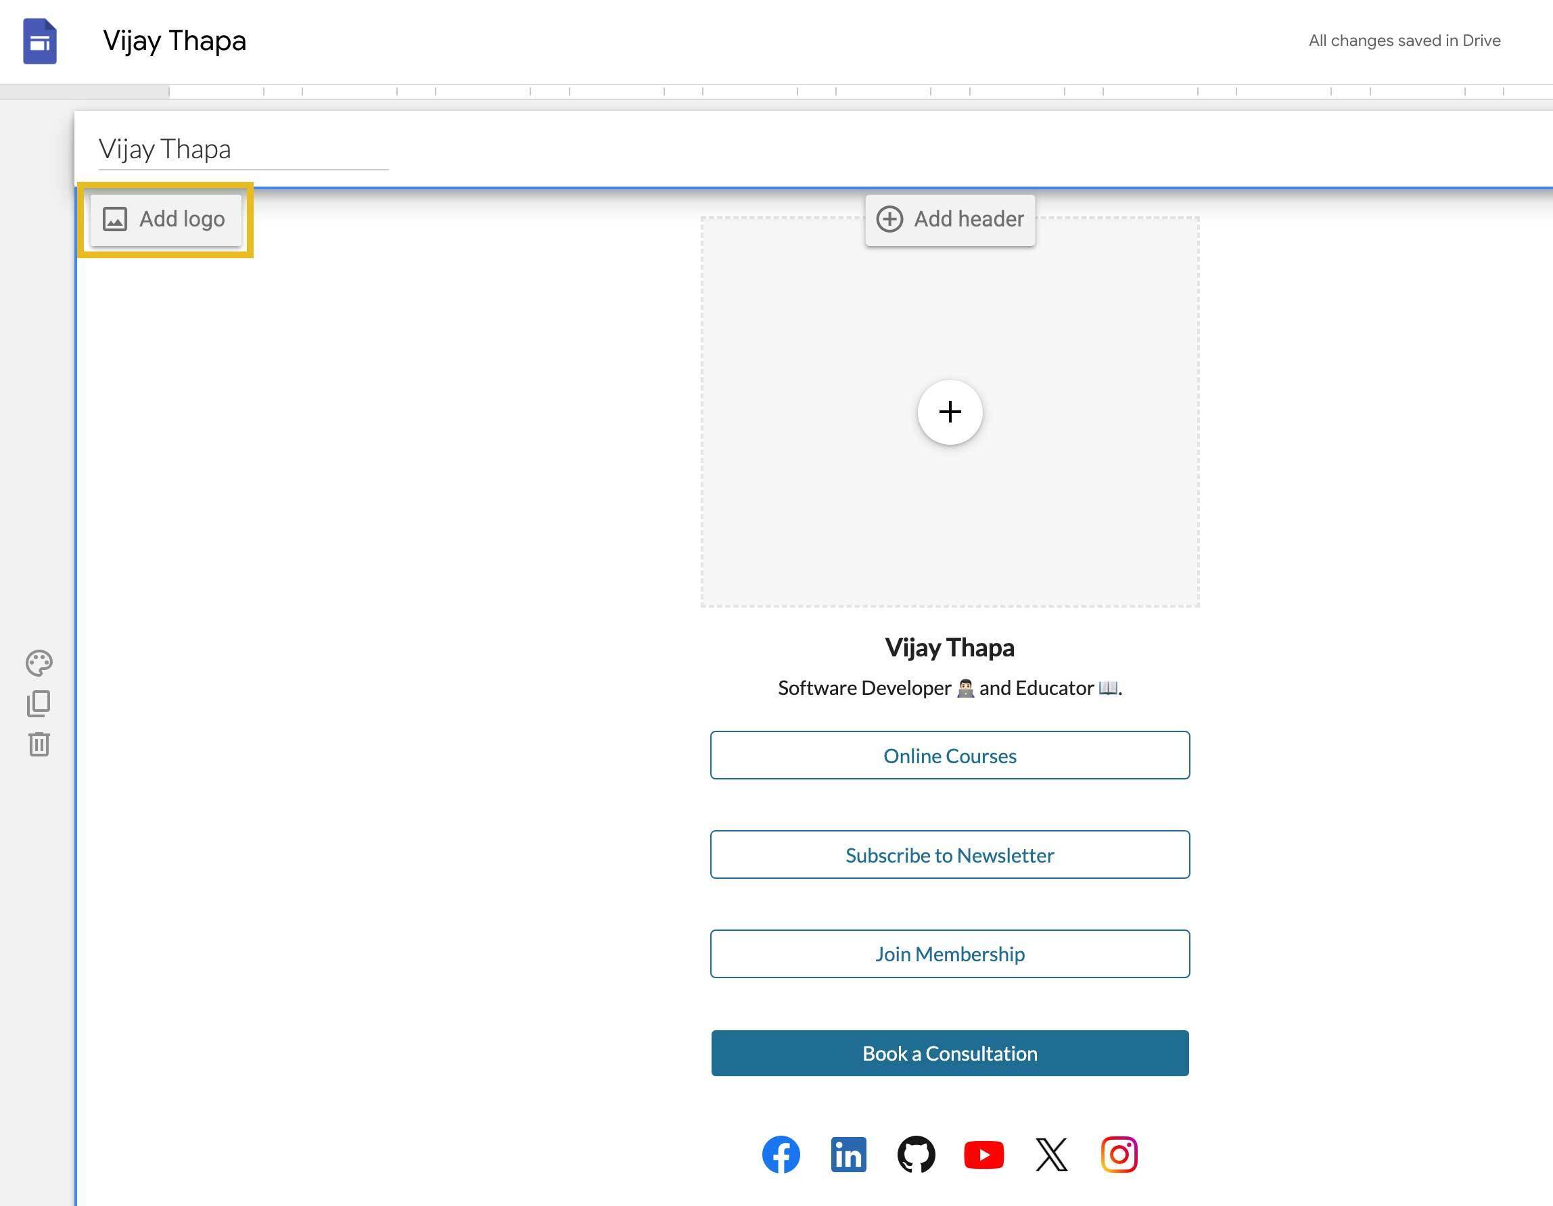Click the Software Developer and Educator text
The height and width of the screenshot is (1206, 1553).
950,688
